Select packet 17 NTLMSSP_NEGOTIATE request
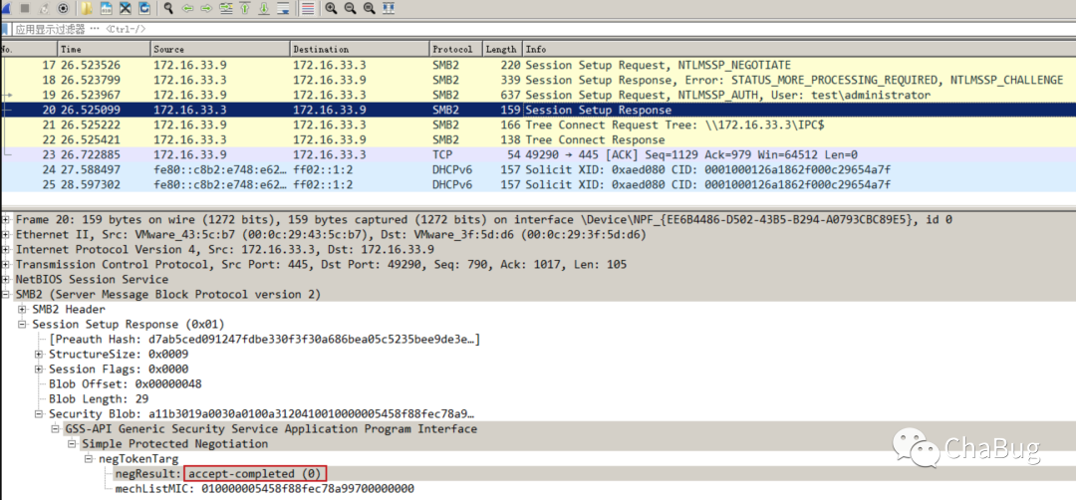 (538, 65)
